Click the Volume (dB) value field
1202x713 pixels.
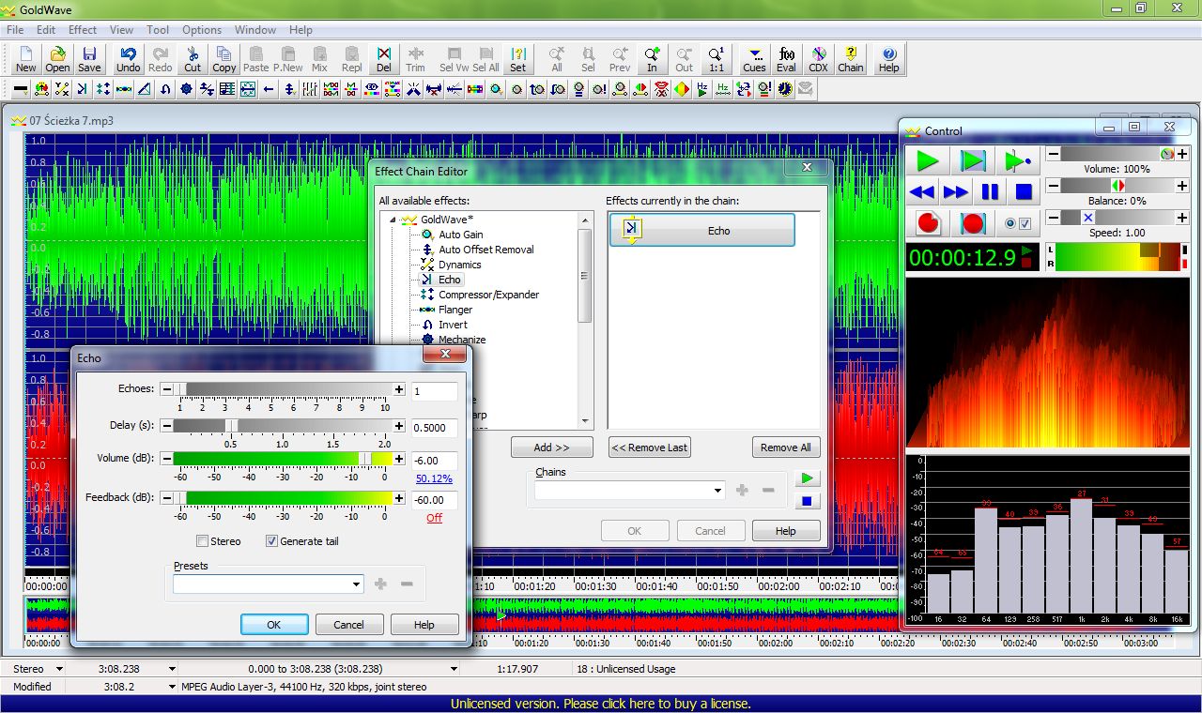click(435, 462)
